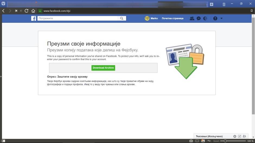Toggle page tiling in status bar
255x143 pixels.
click(197, 141)
